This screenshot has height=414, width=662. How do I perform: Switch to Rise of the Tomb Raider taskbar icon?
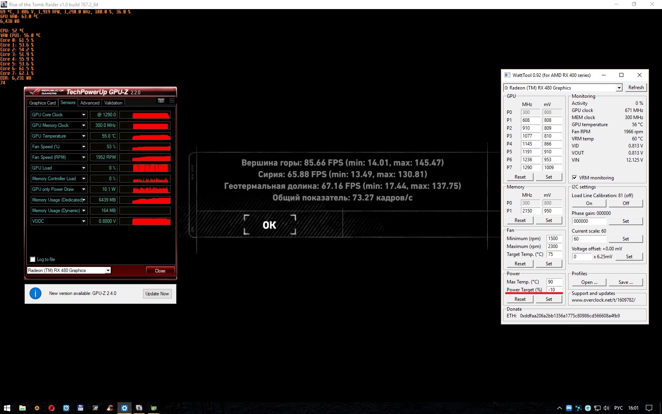139,408
